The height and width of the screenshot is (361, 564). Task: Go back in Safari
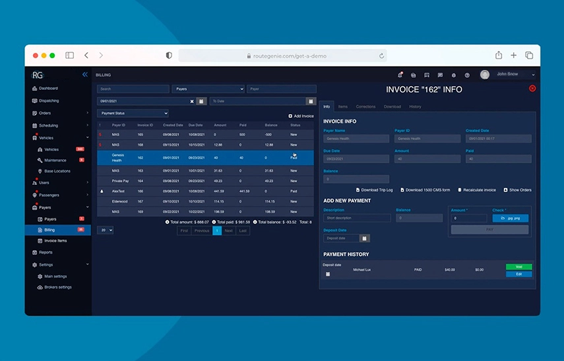(x=86, y=55)
